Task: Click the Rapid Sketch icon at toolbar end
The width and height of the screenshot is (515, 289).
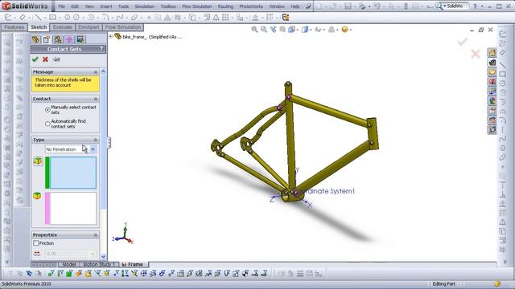Action: 286,18
